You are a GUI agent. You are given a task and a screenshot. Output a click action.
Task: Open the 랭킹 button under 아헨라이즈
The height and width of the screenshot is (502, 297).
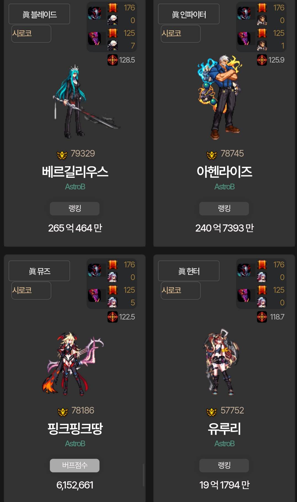pyautogui.click(x=224, y=208)
